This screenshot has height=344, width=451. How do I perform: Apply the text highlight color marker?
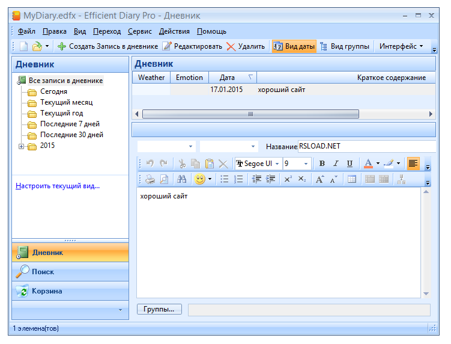pos(389,164)
